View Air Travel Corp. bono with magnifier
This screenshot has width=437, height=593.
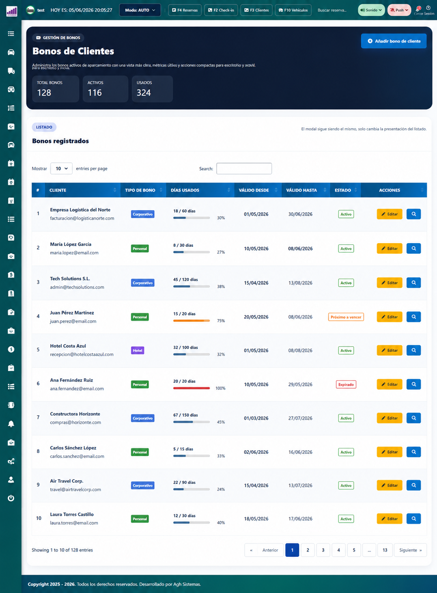tap(413, 485)
